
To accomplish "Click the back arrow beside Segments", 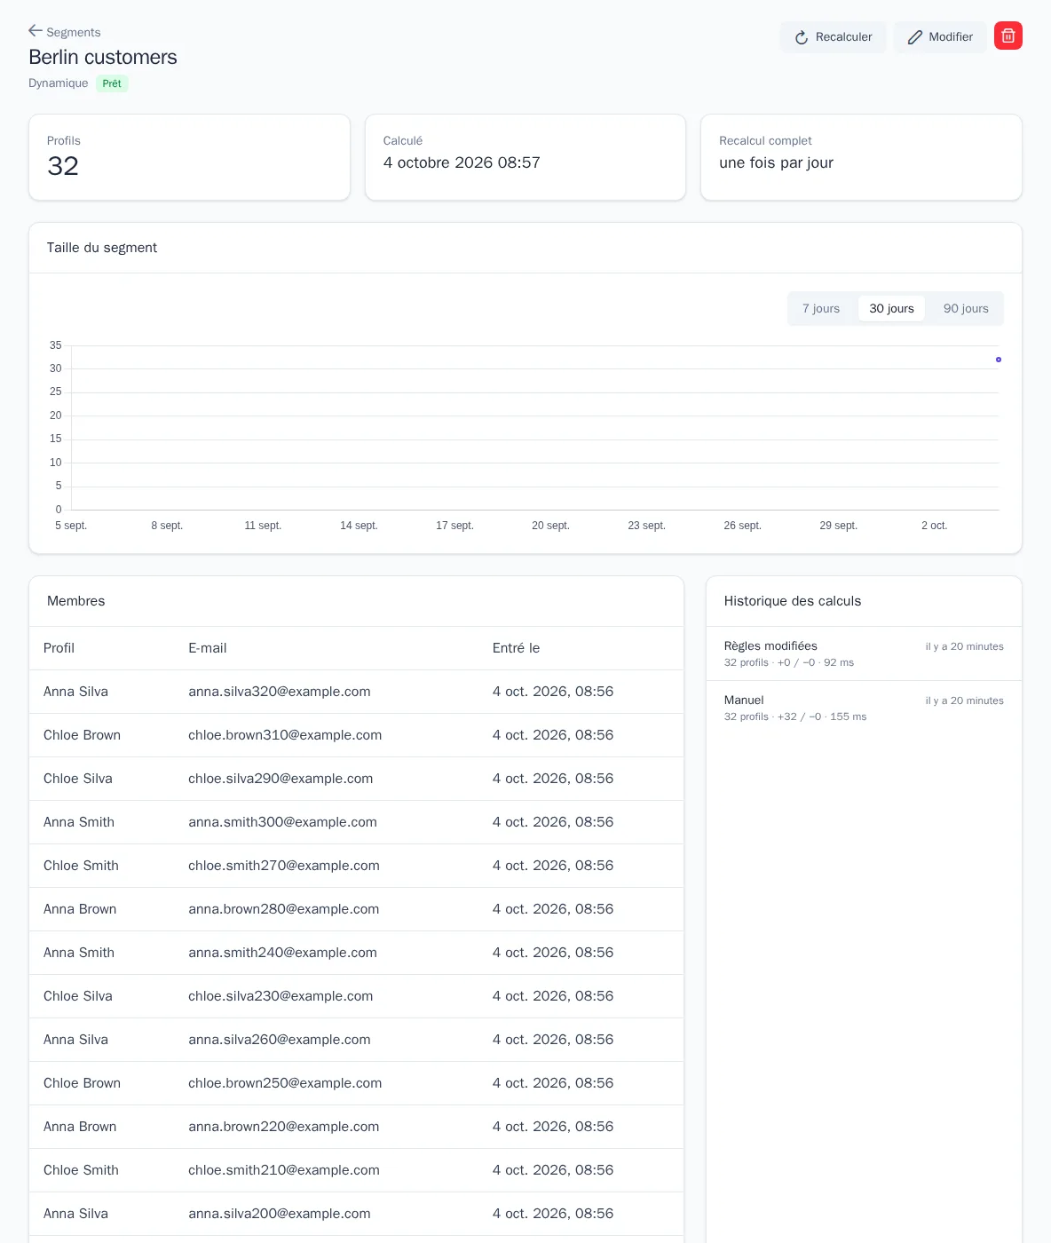I will pyautogui.click(x=36, y=31).
